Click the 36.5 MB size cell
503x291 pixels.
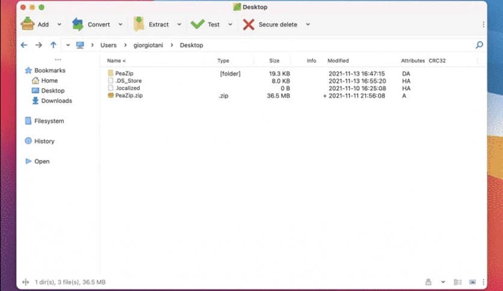pyautogui.click(x=278, y=96)
